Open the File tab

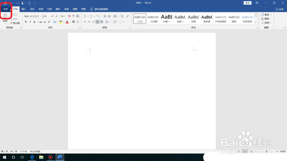pyautogui.click(x=5, y=9)
